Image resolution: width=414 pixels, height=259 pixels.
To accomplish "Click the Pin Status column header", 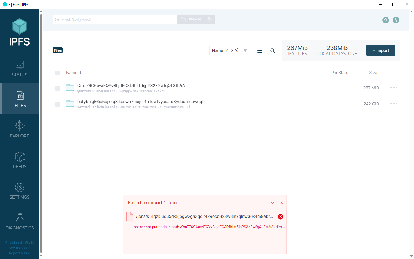I will tap(341, 73).
